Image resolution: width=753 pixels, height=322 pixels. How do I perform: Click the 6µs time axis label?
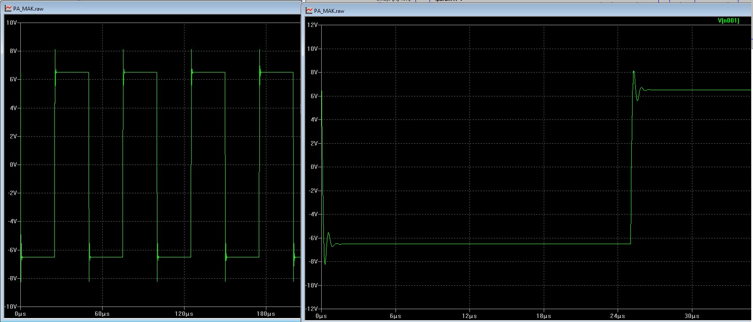click(x=396, y=316)
